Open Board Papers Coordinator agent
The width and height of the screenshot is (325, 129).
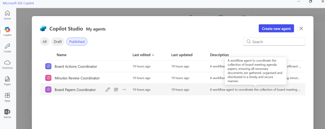(x=75, y=90)
